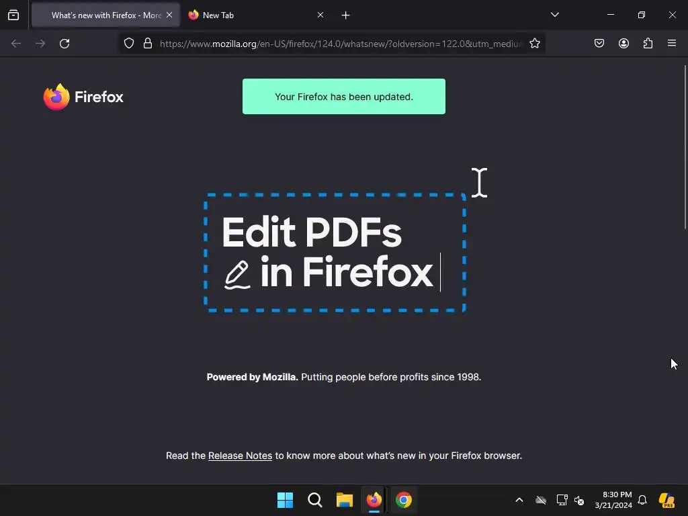Open a new tab with plus button
Screen dimensions: 688x516
pos(346,15)
